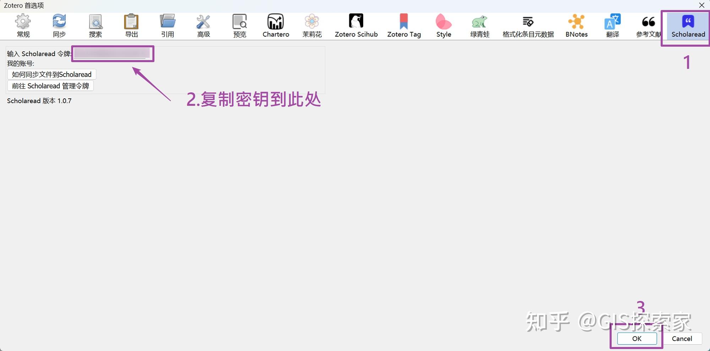Open the Chartero plugin settings pane
The image size is (710, 351).
pos(275,25)
